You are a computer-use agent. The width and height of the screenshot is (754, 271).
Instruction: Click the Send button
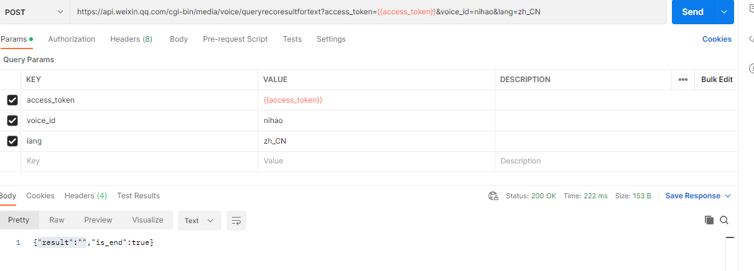(692, 12)
